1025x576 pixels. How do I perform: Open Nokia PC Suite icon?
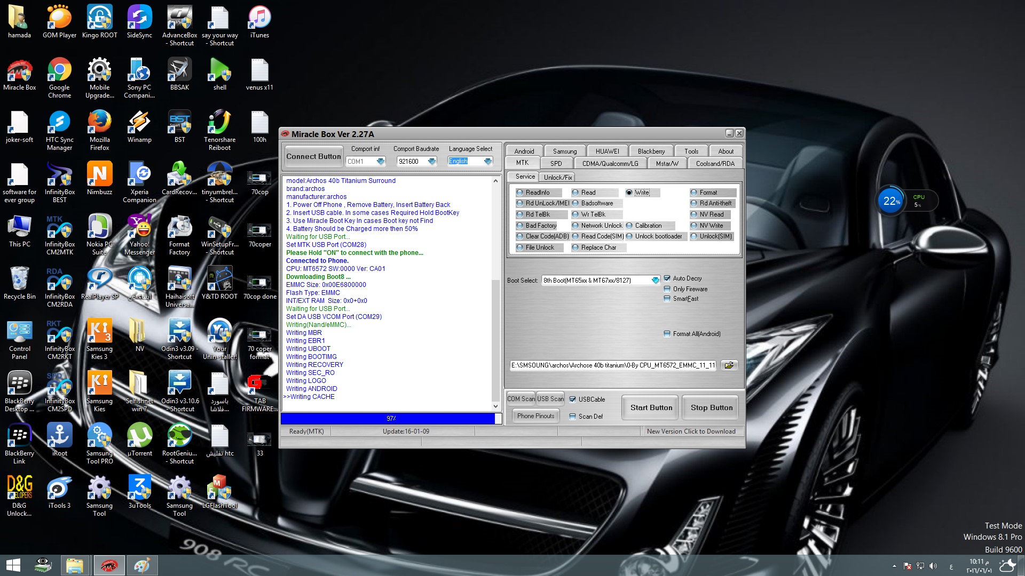[x=99, y=235]
